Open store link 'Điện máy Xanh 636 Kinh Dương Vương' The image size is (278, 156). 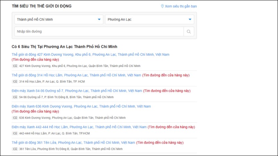(81, 106)
